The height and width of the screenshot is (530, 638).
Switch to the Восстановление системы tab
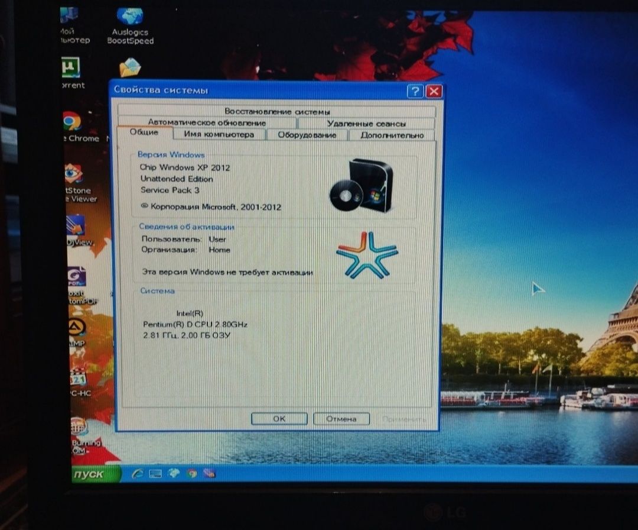coord(276,111)
